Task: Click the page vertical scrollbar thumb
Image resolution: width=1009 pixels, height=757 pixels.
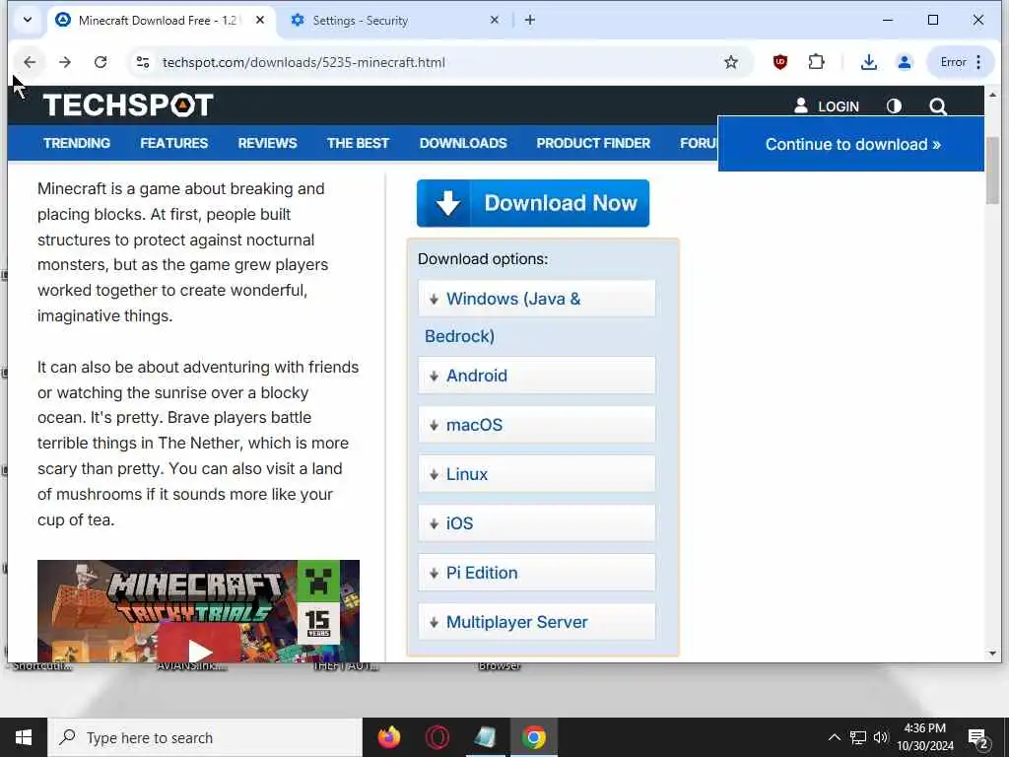Action: [992, 171]
